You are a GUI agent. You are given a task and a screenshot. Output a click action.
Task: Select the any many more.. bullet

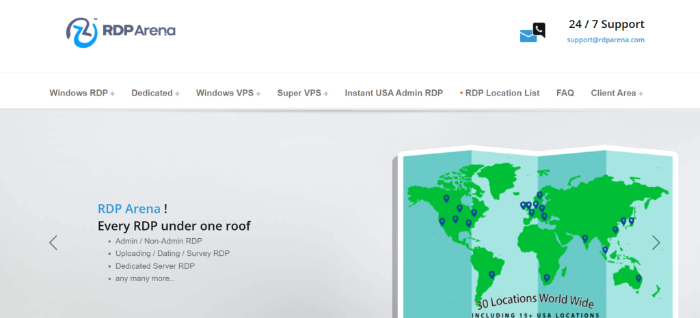tap(145, 278)
